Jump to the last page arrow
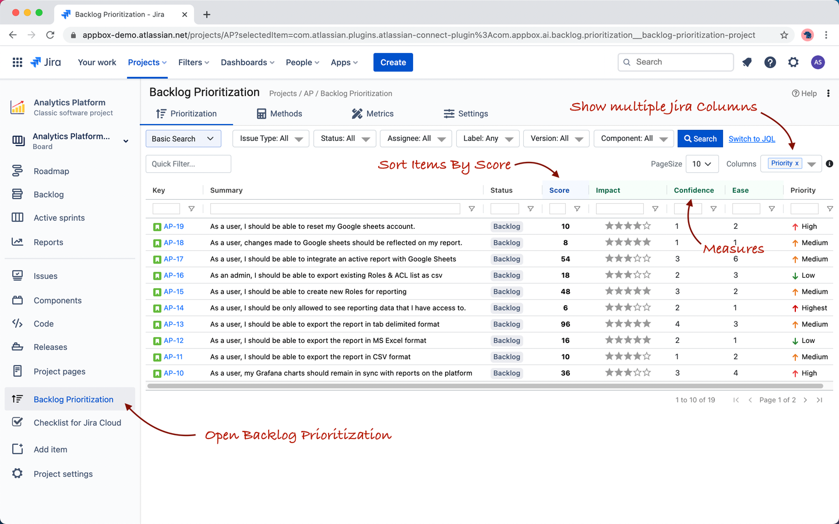Image resolution: width=839 pixels, height=524 pixels. coord(819,400)
